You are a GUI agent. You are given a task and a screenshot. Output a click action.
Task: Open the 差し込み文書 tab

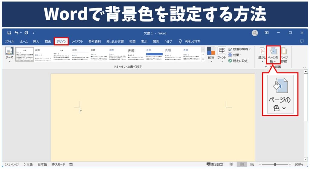[x=115, y=41]
